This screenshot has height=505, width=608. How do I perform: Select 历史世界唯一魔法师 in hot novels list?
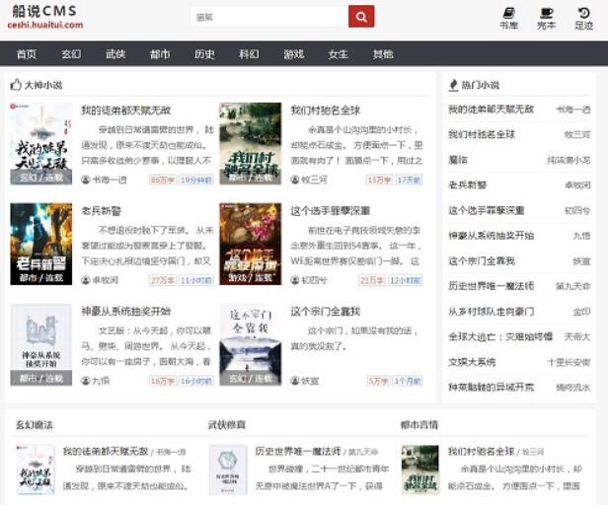[x=491, y=286]
